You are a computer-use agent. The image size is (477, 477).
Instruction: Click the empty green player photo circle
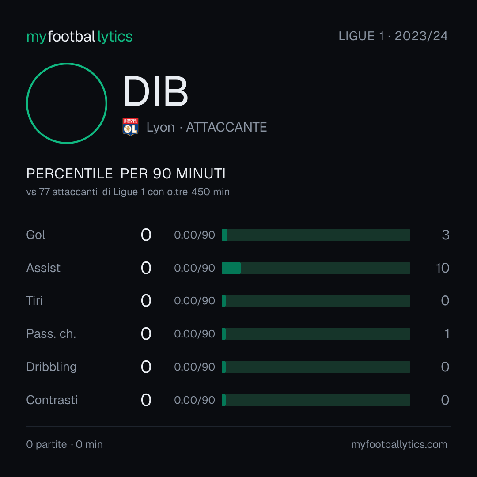67,103
